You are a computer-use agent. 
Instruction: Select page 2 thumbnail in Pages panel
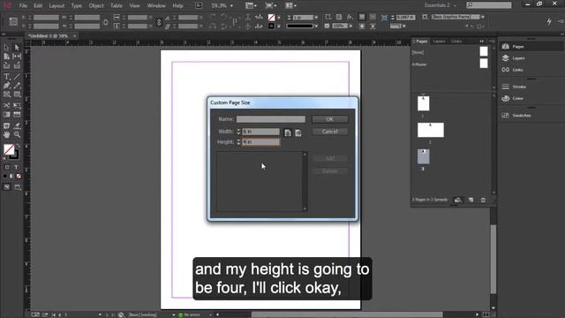(x=431, y=130)
